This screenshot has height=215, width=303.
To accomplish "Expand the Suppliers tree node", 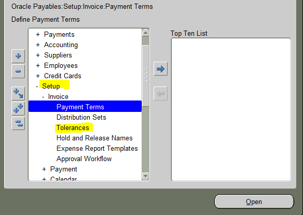I will pos(38,55).
